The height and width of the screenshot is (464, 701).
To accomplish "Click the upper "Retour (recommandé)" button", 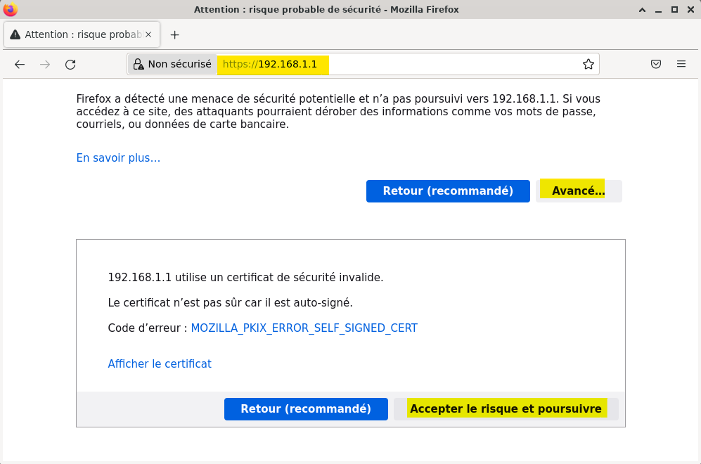I will tap(448, 191).
